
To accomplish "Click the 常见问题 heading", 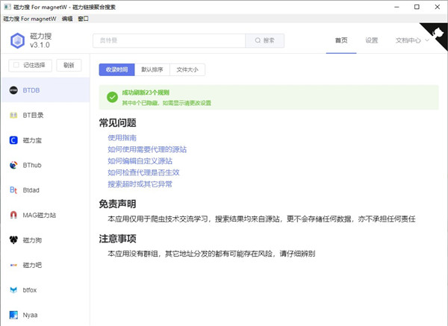I will point(117,123).
